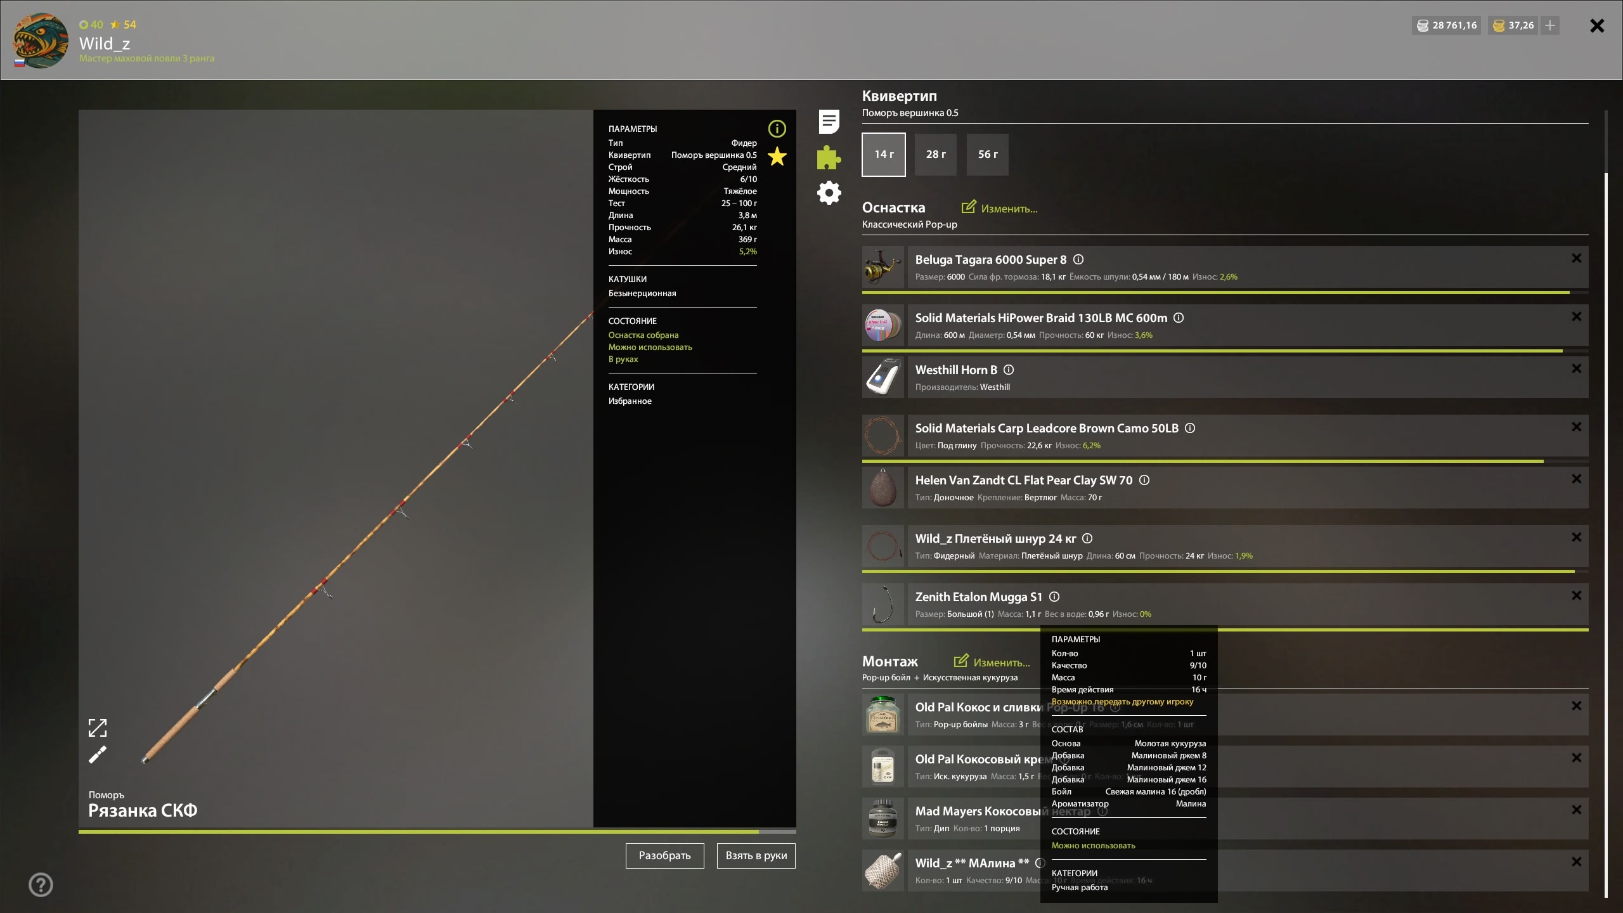This screenshot has width=1623, height=913.
Task: Remove Mad Mayers dip
Action: (x=1576, y=810)
